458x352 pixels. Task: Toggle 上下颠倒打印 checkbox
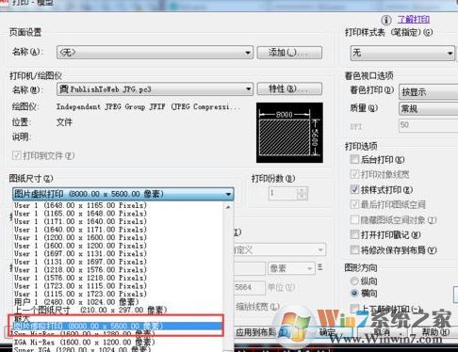[354, 309]
